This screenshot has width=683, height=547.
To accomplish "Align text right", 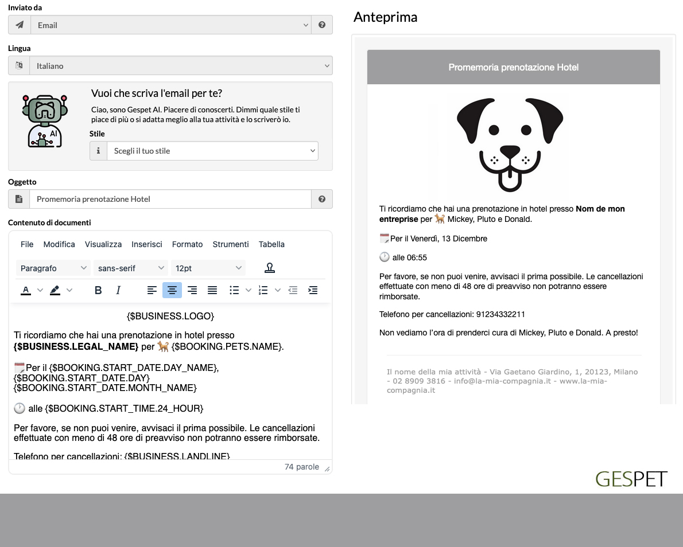I will pos(192,290).
